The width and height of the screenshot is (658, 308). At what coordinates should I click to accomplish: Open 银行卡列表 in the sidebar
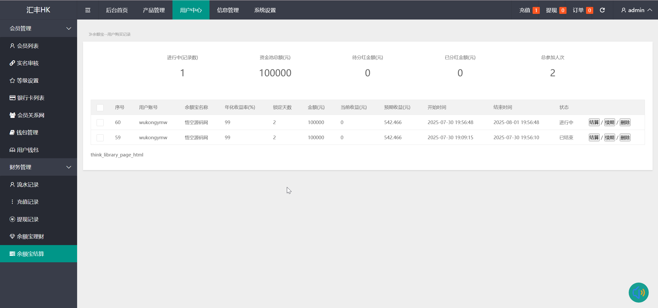[x=30, y=98]
